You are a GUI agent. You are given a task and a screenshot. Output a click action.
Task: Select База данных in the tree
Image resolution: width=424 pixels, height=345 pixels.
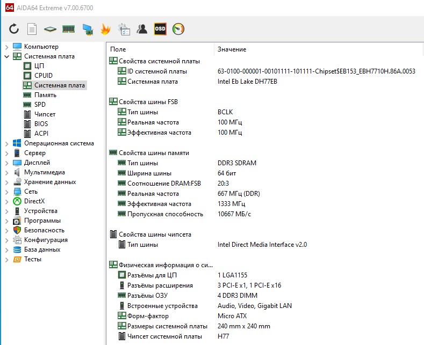point(42,249)
